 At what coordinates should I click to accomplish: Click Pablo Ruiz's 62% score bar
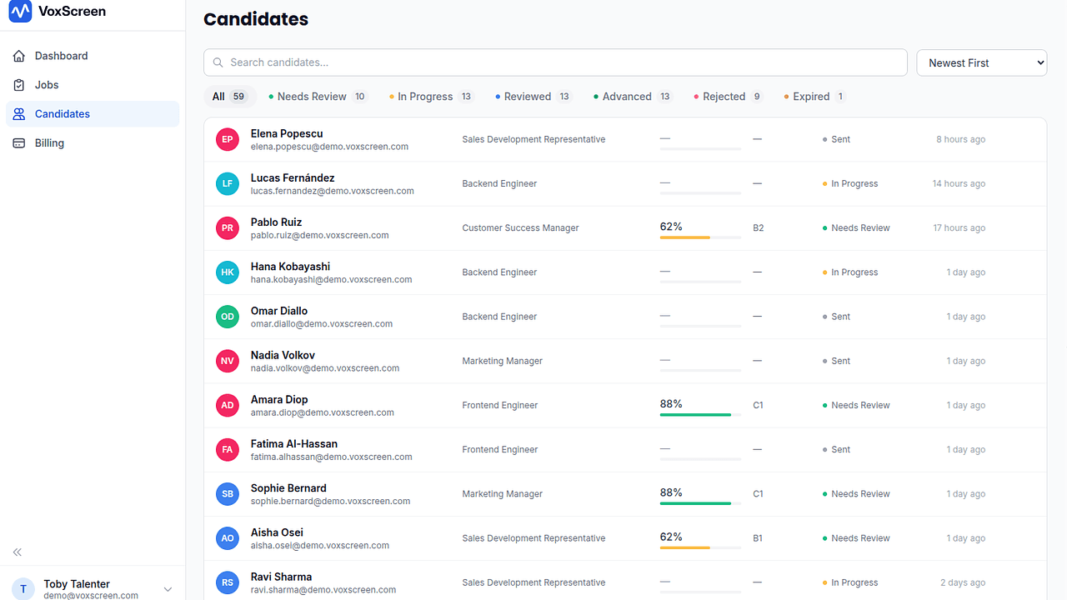click(x=700, y=237)
